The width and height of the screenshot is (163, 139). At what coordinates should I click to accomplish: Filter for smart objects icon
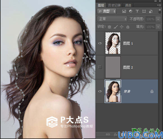point(151,11)
